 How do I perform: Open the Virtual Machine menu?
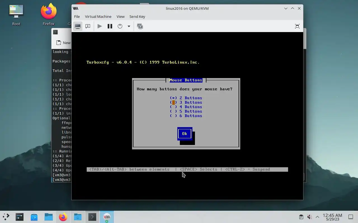(98, 16)
